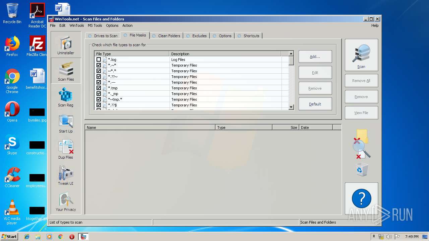Open the Help menu
The width and height of the screenshot is (429, 241).
(375, 25)
